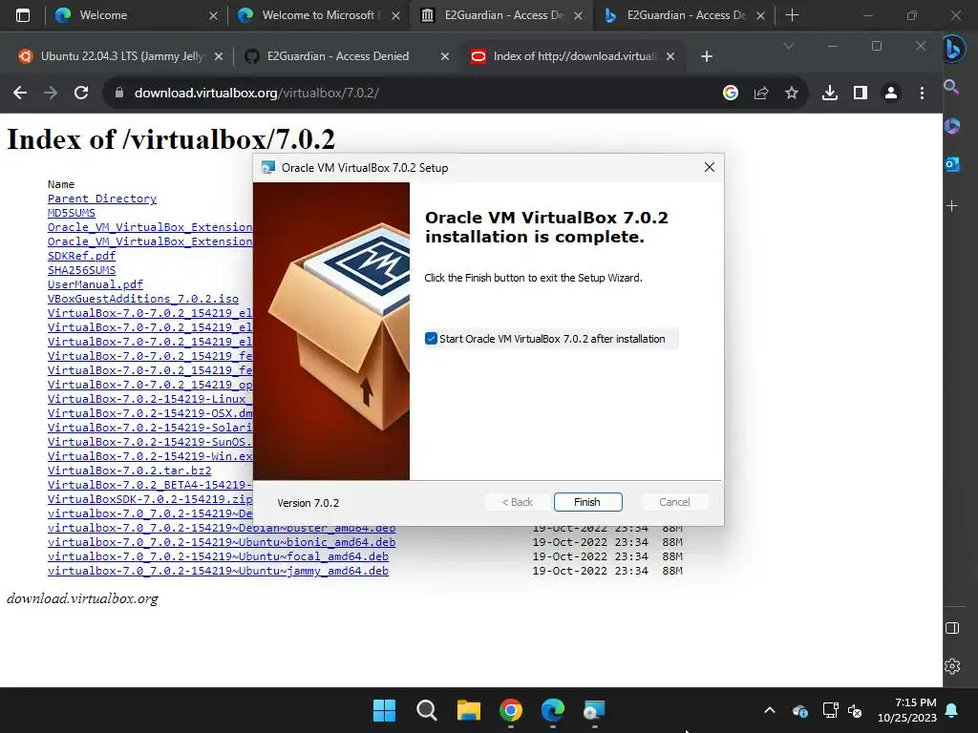Screen dimensions: 978x733
Task: Open File Explorer from taskbar
Action: [468, 710]
